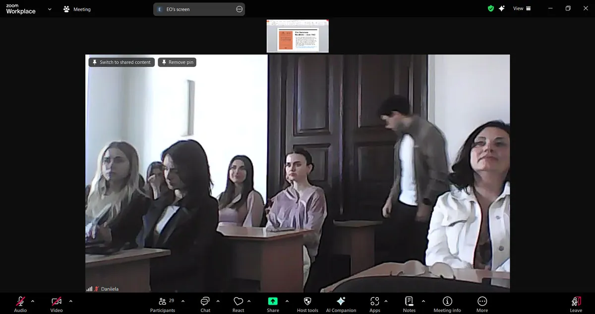The height and width of the screenshot is (314, 595).
Task: Click the React heart icon
Action: (x=238, y=302)
